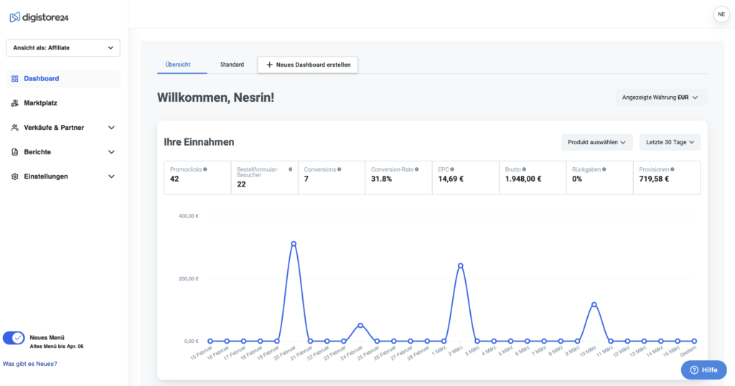735x386 pixels.
Task: Click the Verkäufe & Partner people icon
Action: tap(15, 128)
